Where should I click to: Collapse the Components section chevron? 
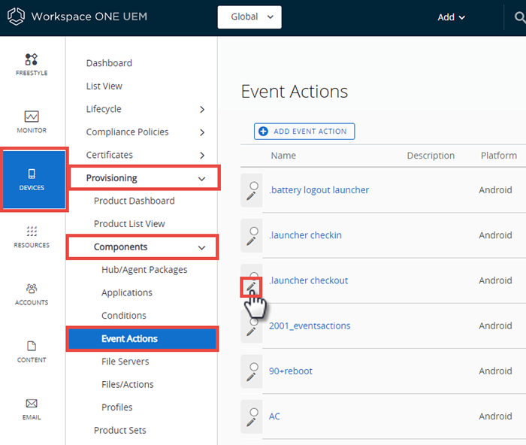(201, 247)
